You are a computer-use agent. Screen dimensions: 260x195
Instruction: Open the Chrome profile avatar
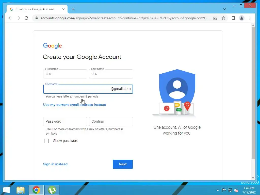point(242,18)
